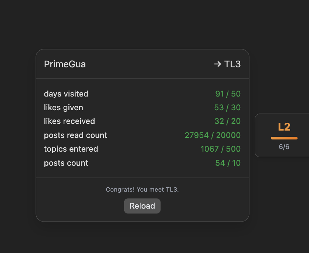Viewport: 309px width, 253px height.
Task: Select the days visited row label
Action: click(x=66, y=94)
